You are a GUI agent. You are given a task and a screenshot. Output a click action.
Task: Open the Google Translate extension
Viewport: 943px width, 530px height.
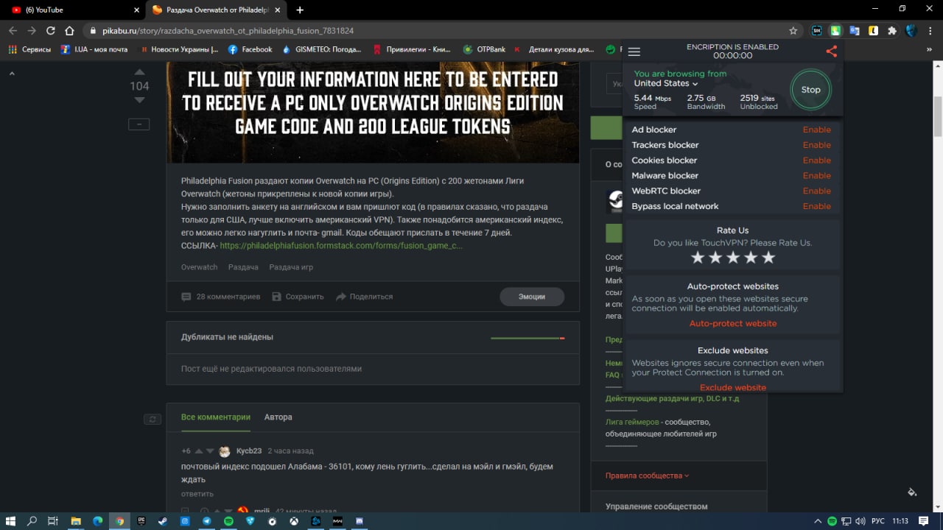[x=855, y=31]
